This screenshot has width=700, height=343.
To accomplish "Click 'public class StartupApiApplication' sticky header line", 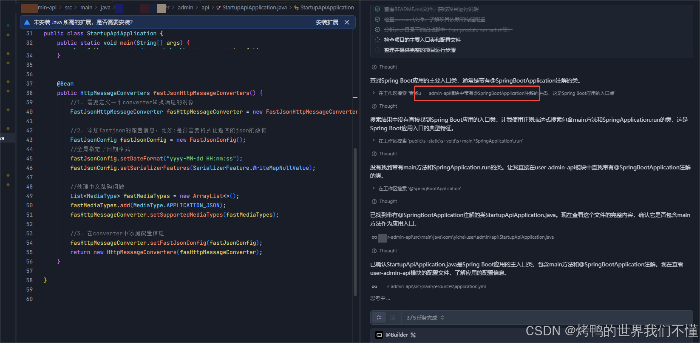I will [x=103, y=34].
